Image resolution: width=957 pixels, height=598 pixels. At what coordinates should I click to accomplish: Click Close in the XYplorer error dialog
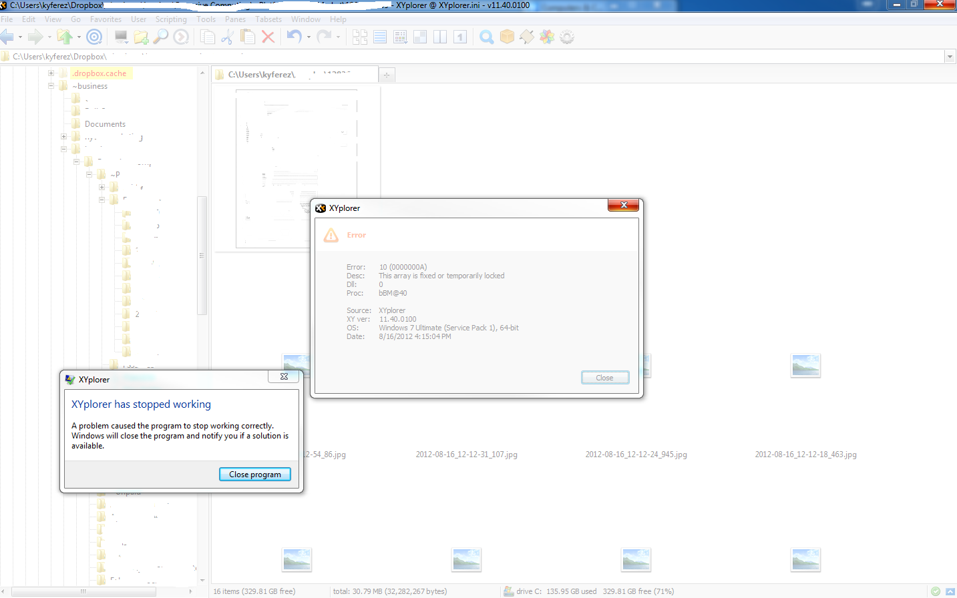[x=604, y=377]
